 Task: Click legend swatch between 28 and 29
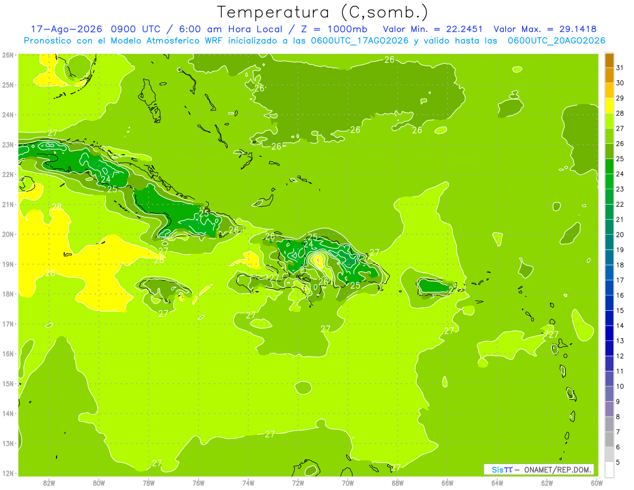pyautogui.click(x=609, y=106)
